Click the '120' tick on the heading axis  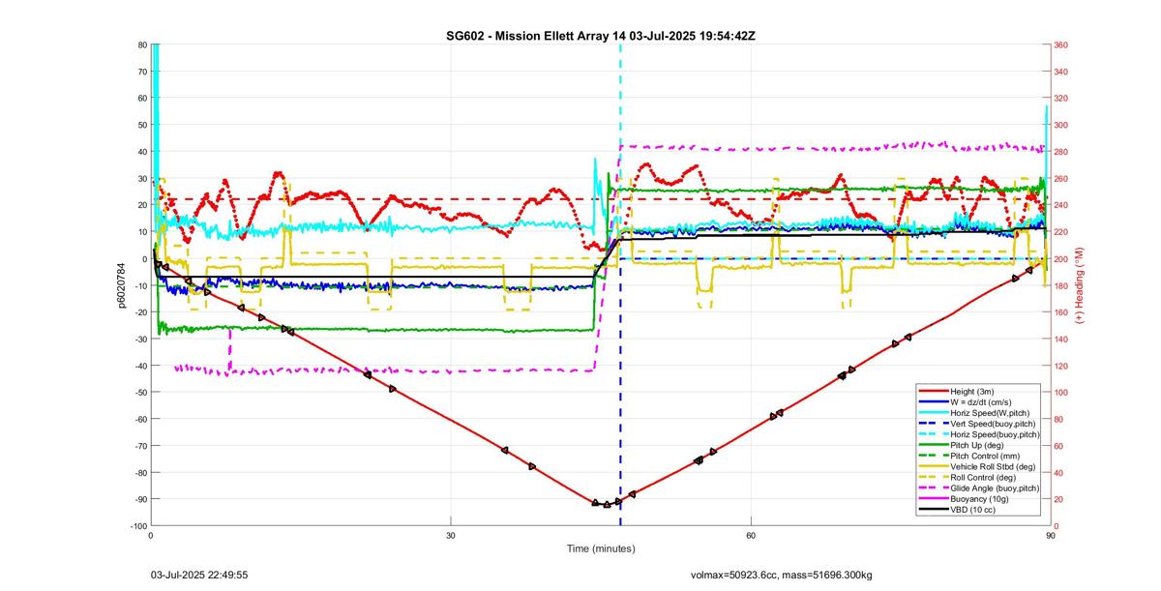[x=1061, y=366]
